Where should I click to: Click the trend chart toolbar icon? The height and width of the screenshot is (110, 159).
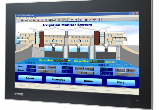coord(30,20)
